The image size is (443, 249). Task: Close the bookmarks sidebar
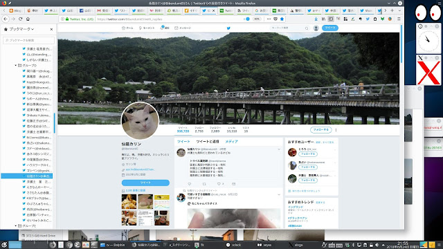pos(51,29)
